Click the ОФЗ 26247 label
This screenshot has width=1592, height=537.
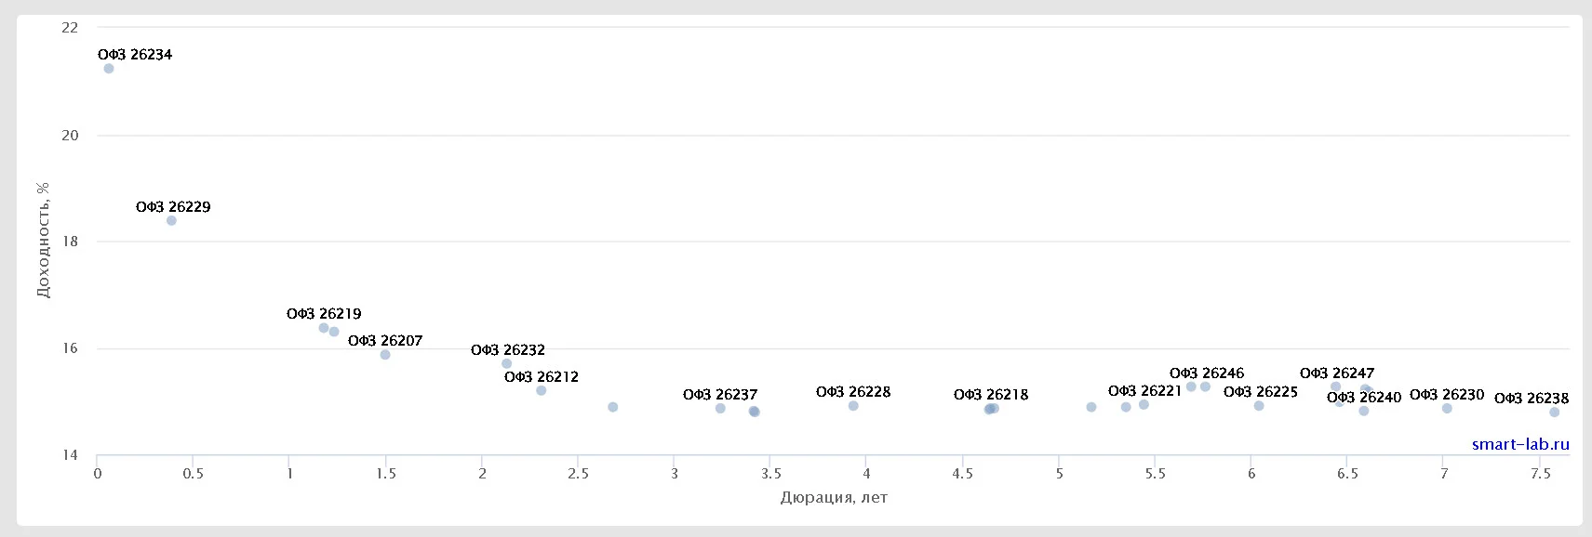click(x=1337, y=373)
